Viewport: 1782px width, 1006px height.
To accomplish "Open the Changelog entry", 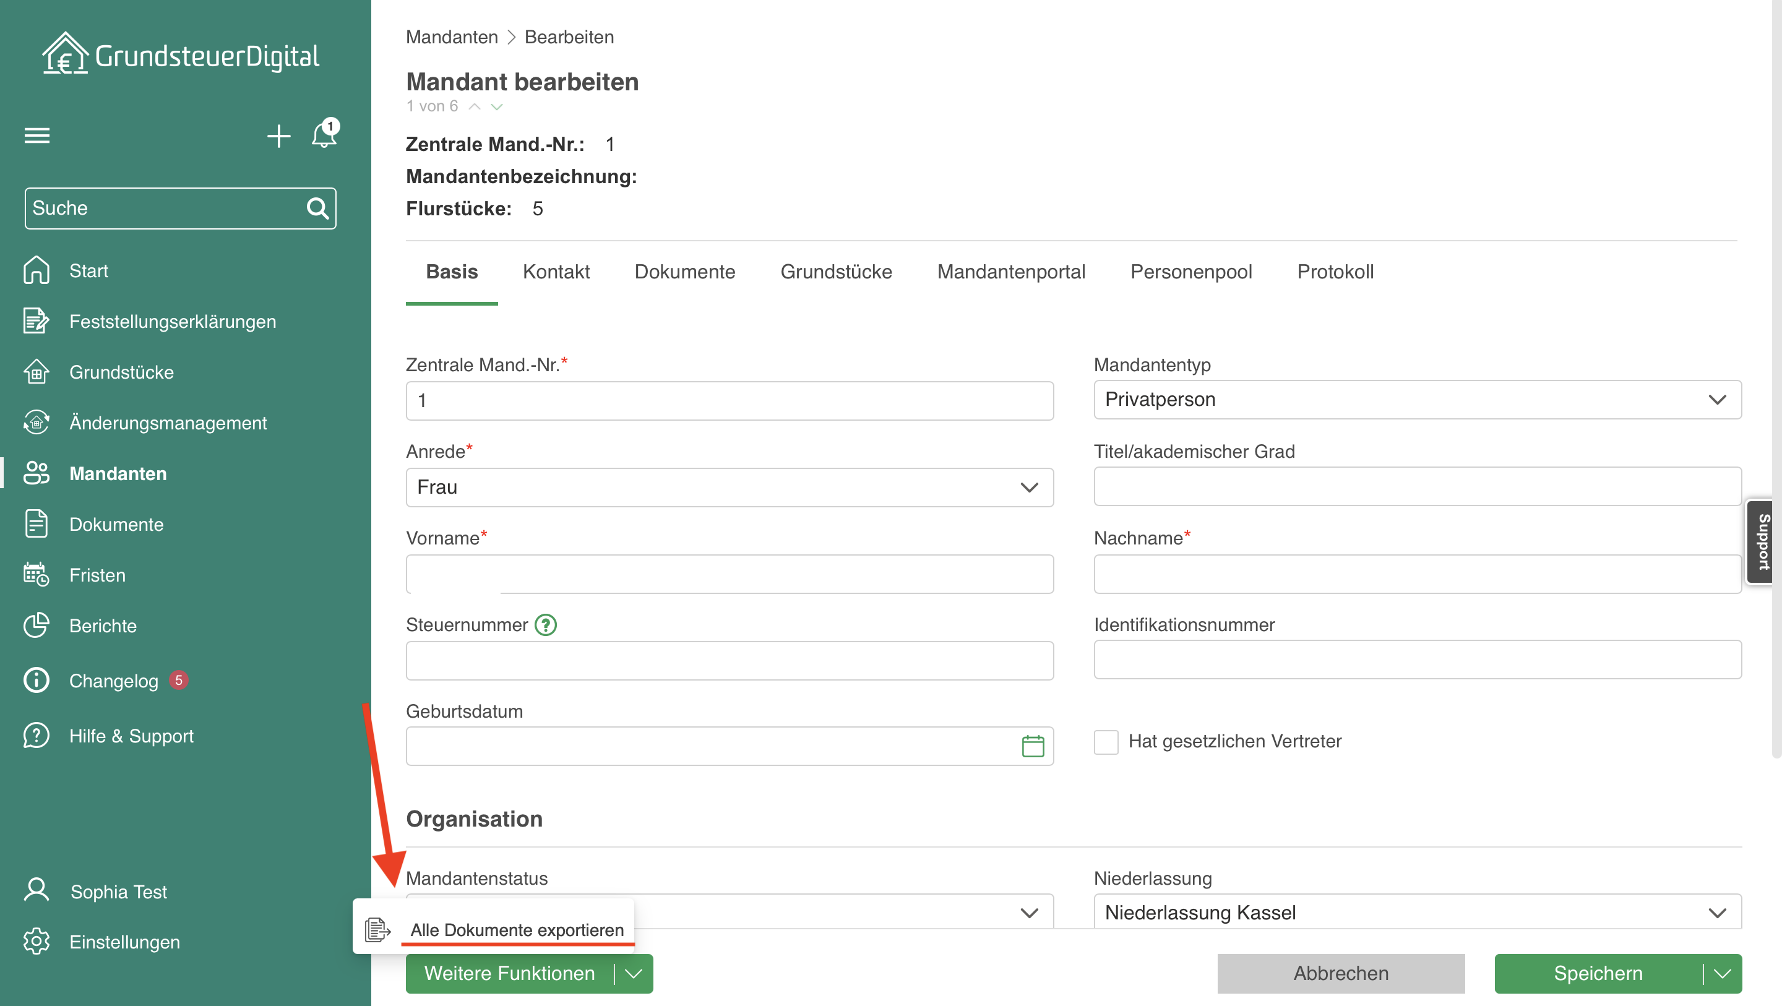I will pyautogui.click(x=113, y=680).
